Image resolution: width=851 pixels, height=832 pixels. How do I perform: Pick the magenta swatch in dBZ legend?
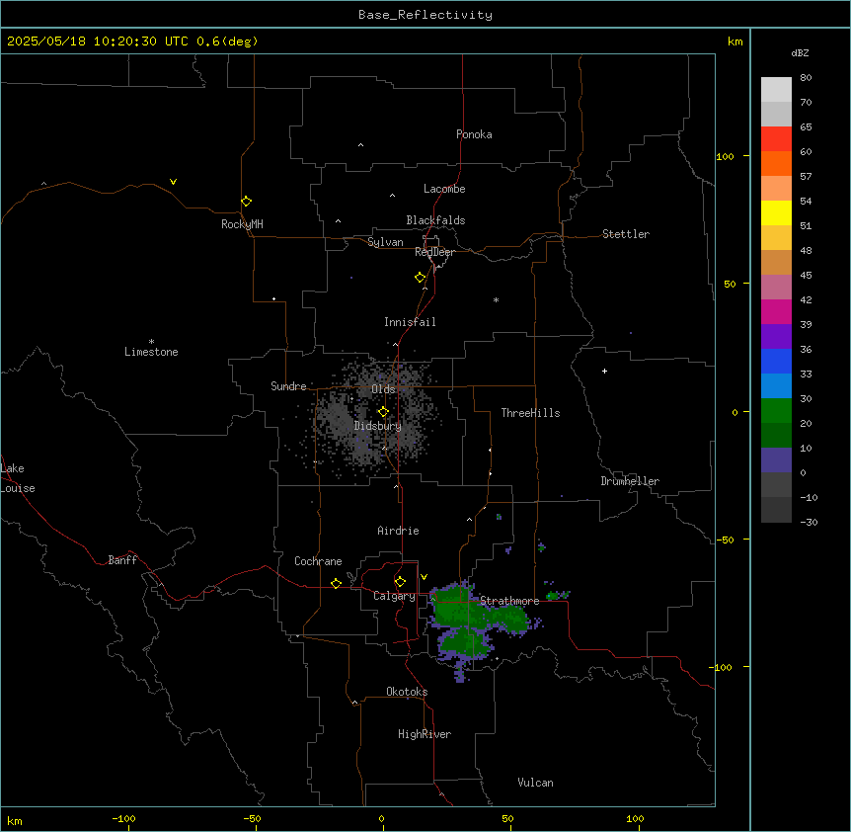tap(776, 311)
